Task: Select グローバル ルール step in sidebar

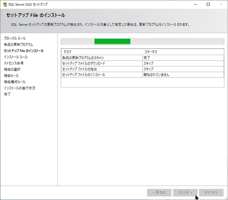Action: point(15,38)
